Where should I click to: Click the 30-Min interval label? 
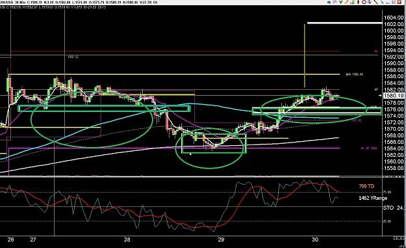tap(19, 2)
